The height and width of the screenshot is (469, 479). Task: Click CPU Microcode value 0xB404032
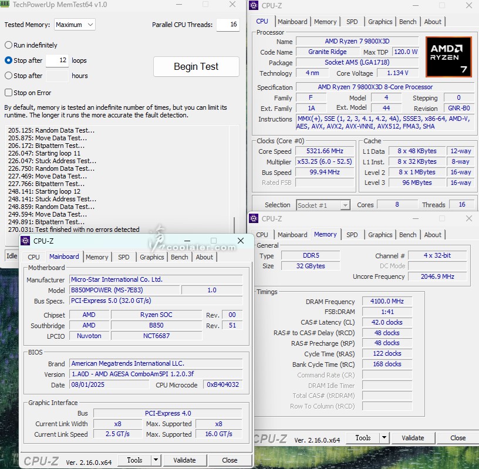[222, 384]
